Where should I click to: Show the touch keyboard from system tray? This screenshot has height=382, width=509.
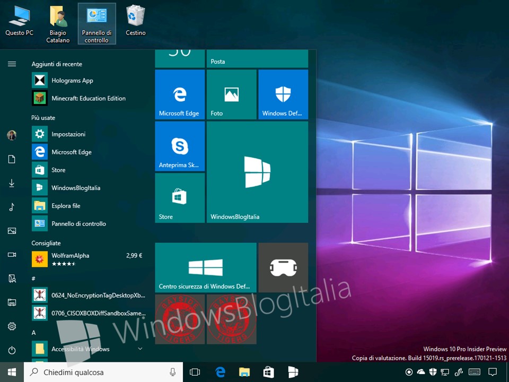click(475, 372)
